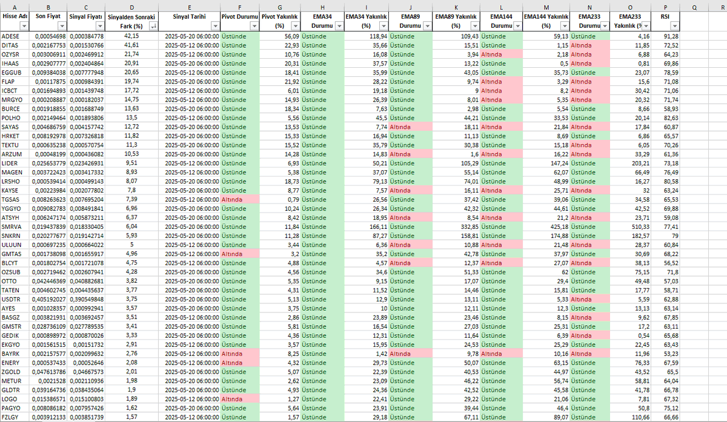This screenshot has height=422, width=727.
Task: Open the Sinyal Tarihi filter dropdown
Action: [214, 27]
